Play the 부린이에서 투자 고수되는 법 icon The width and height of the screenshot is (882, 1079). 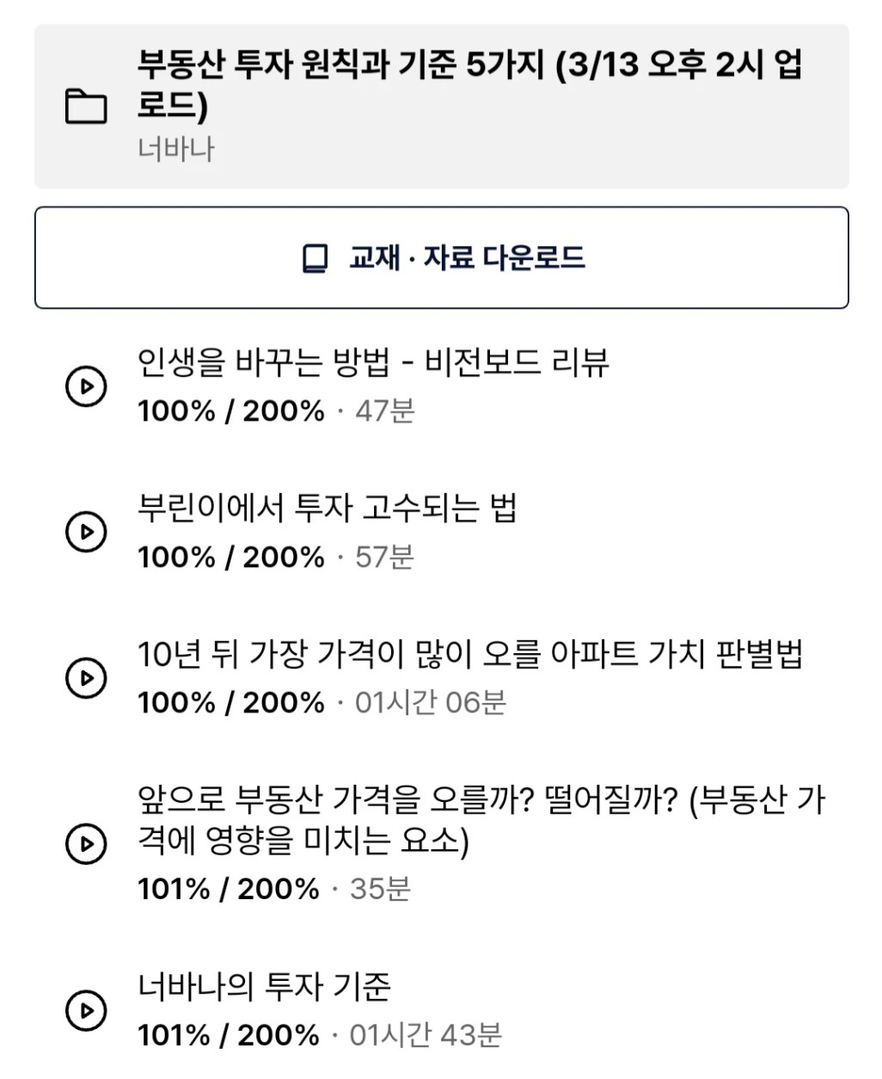(86, 532)
